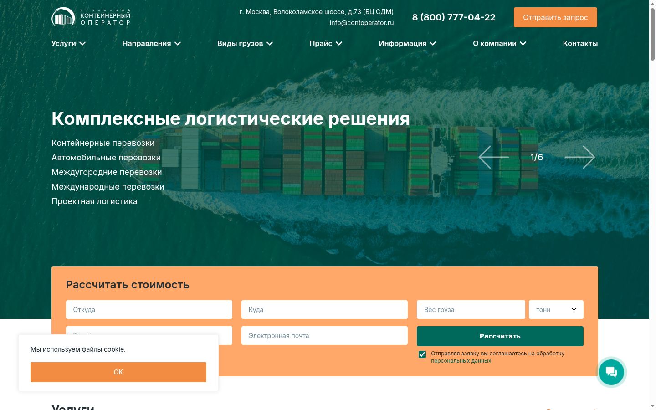Go to the Контакты page
This screenshot has height=410, width=656.
click(x=580, y=43)
